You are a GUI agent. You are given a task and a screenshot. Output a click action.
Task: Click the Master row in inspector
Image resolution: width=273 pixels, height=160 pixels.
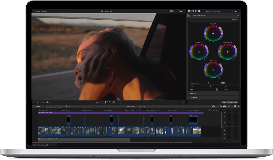coord(213,93)
